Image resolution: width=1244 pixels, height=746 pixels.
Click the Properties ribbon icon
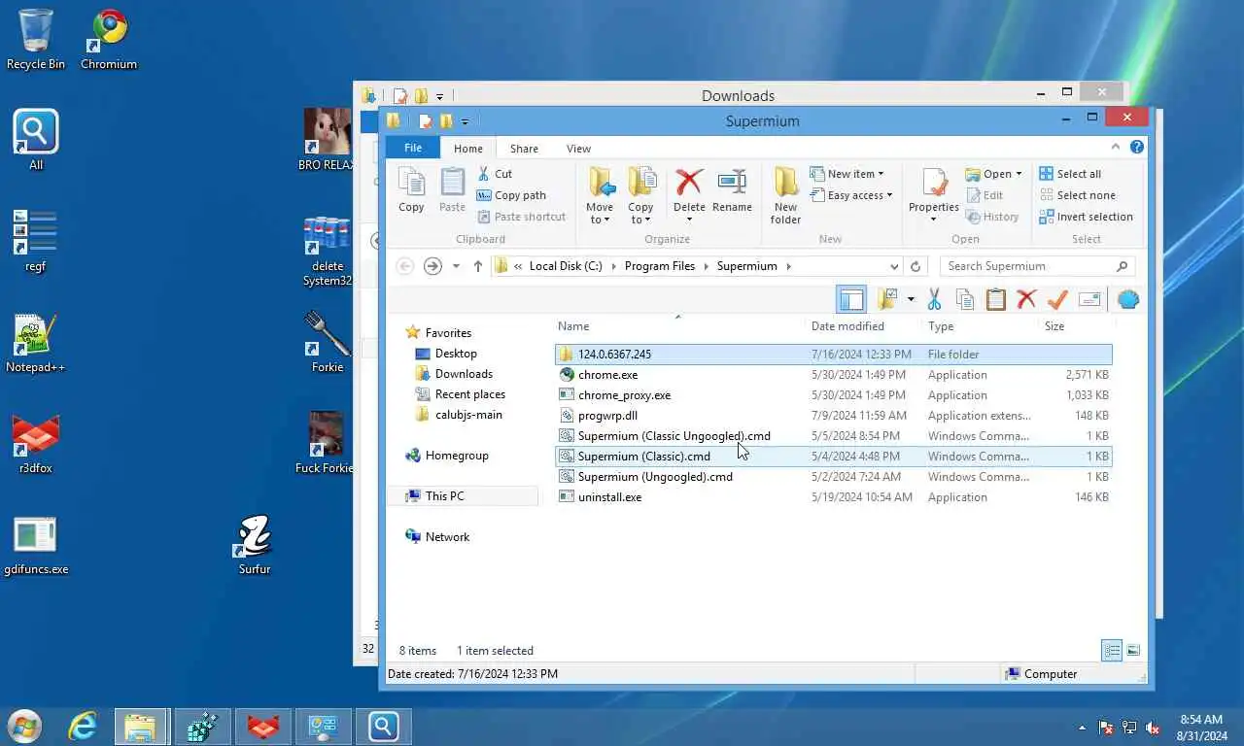[934, 183]
